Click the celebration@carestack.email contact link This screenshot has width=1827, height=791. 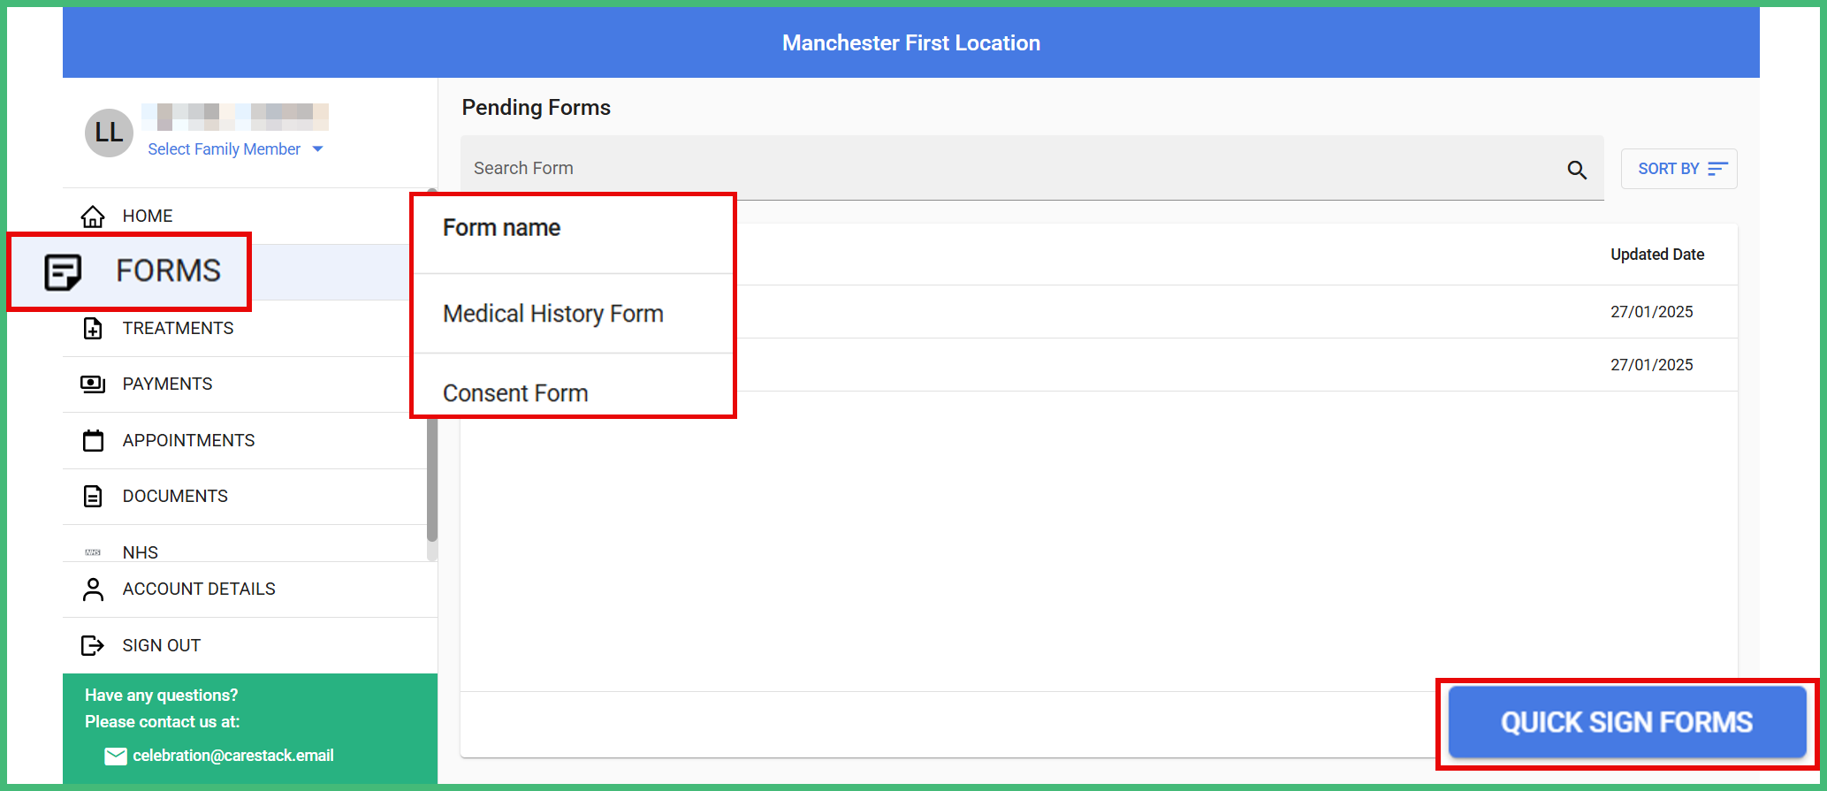(232, 756)
